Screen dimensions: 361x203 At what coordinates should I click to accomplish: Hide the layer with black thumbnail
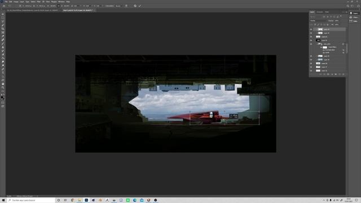[311, 41]
